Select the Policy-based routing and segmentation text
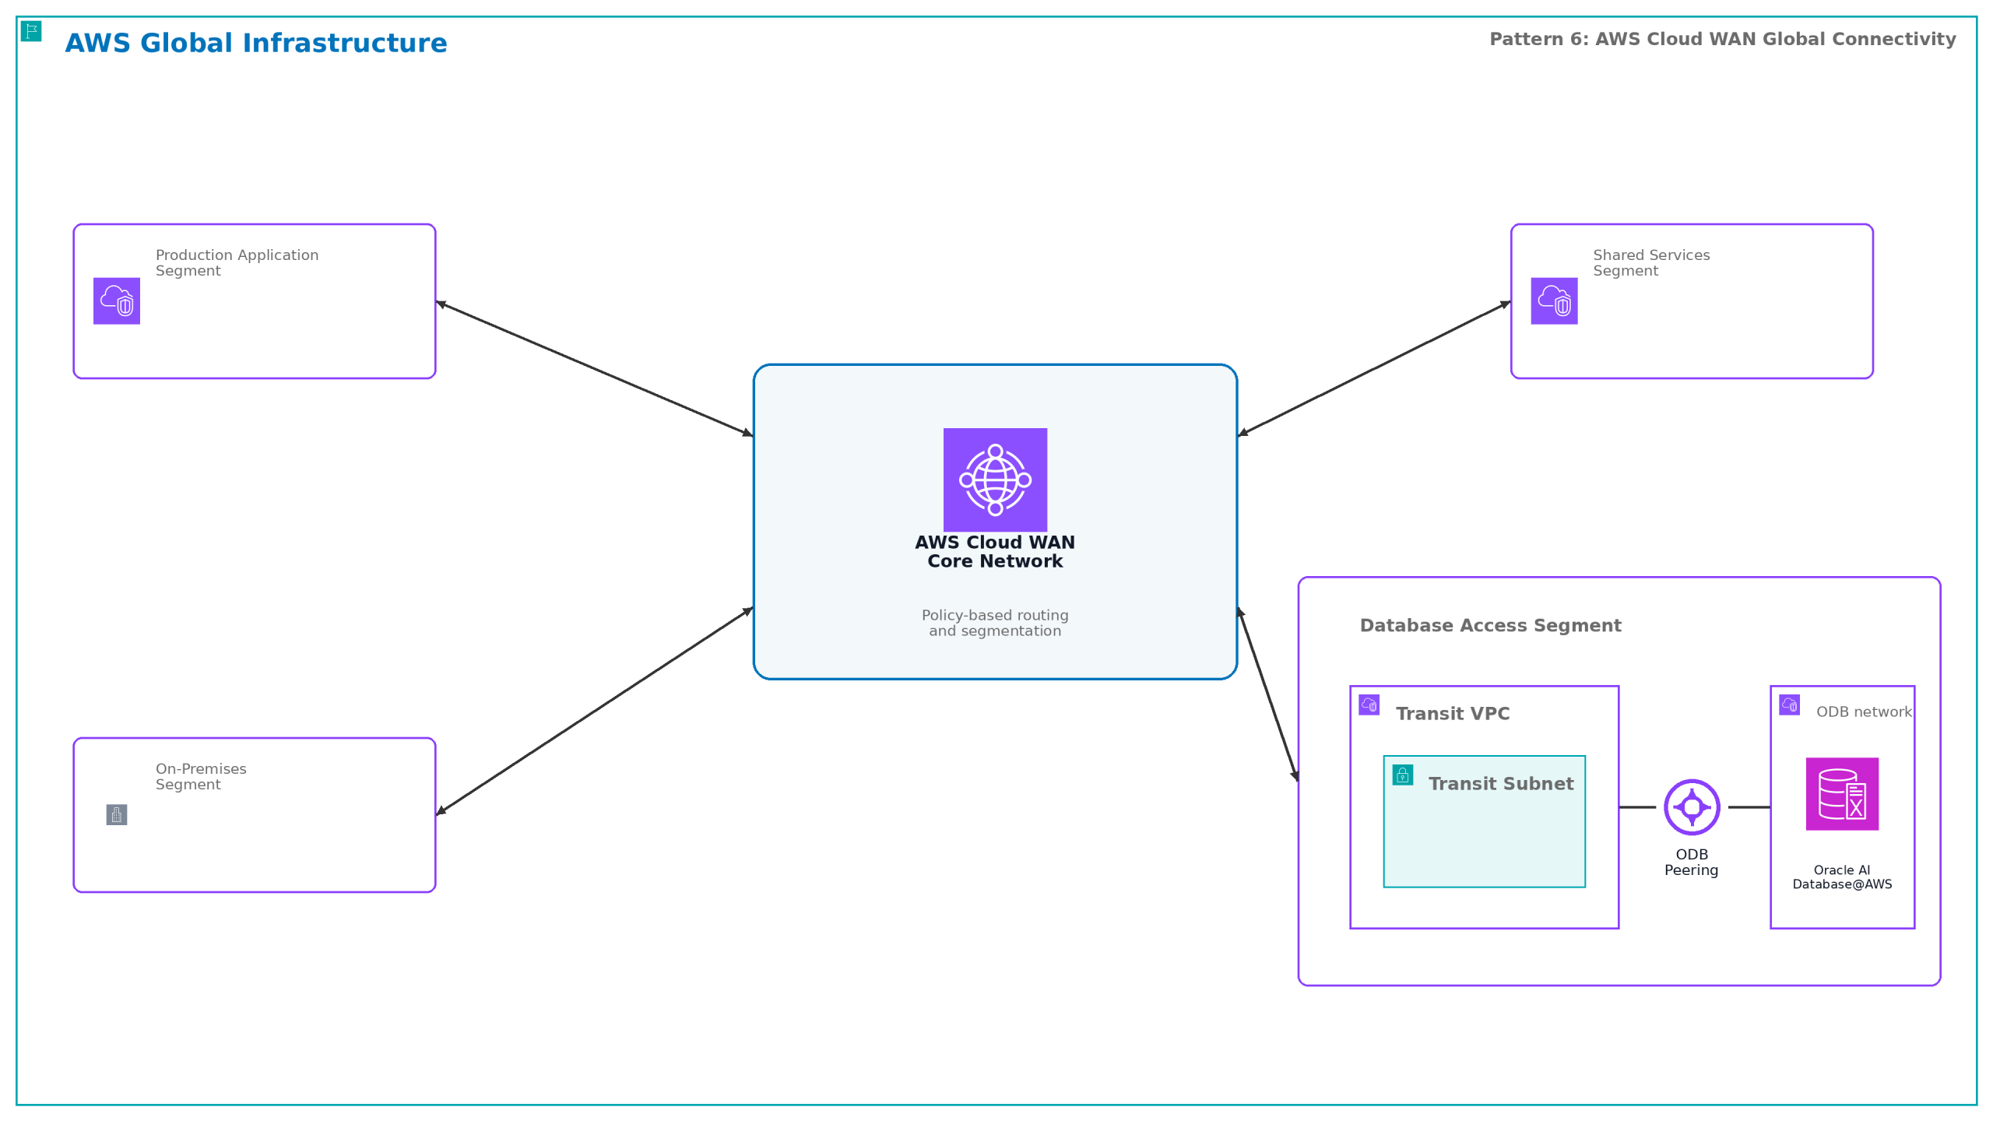 tap(995, 624)
